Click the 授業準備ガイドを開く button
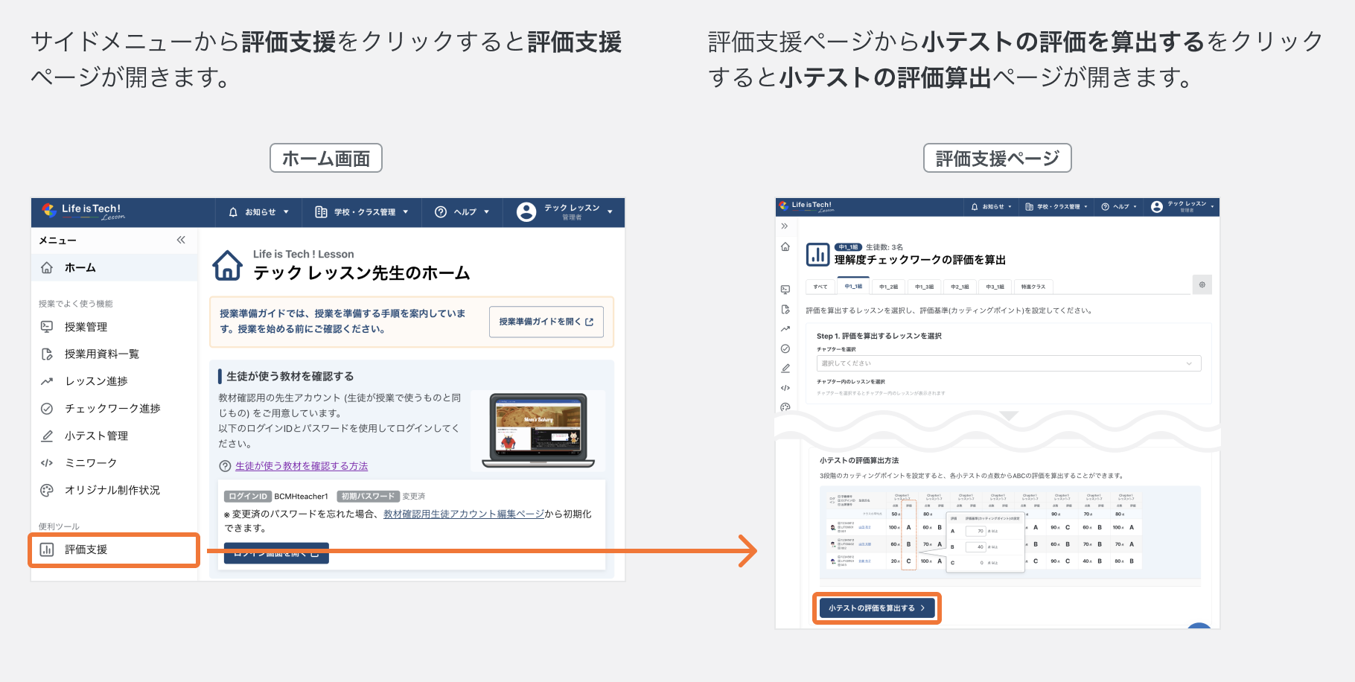Screen dimensions: 1355x682 pos(546,322)
